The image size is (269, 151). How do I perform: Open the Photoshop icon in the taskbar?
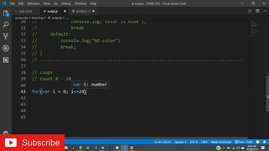click(110, 148)
